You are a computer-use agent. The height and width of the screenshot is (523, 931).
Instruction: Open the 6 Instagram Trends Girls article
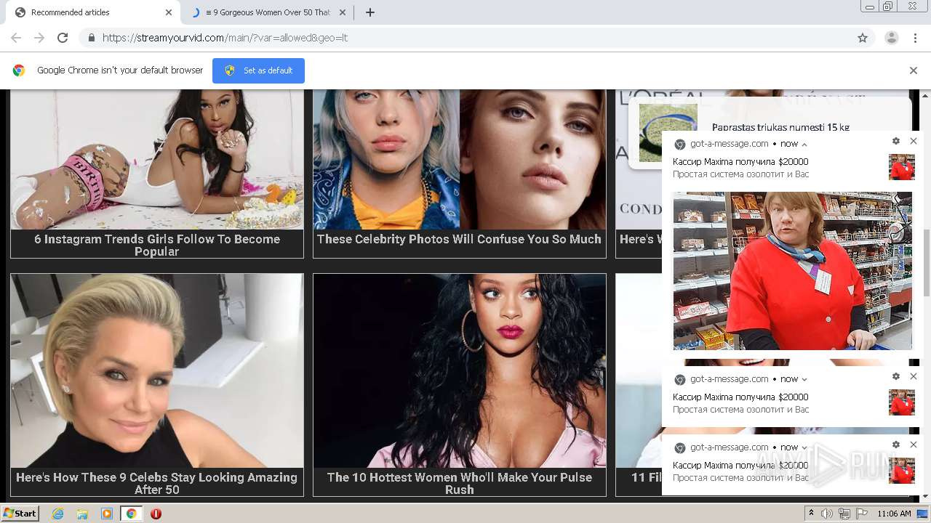point(157,245)
